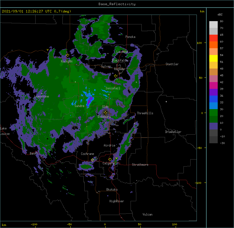Select the Lacombe label on the map

pos(122,52)
